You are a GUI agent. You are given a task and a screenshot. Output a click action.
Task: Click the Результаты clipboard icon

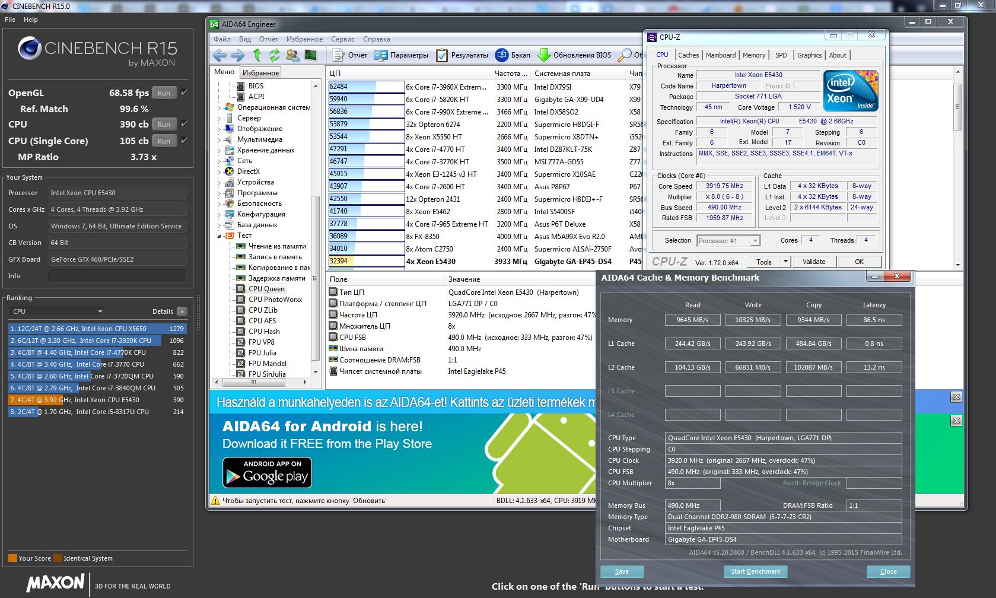coord(442,55)
